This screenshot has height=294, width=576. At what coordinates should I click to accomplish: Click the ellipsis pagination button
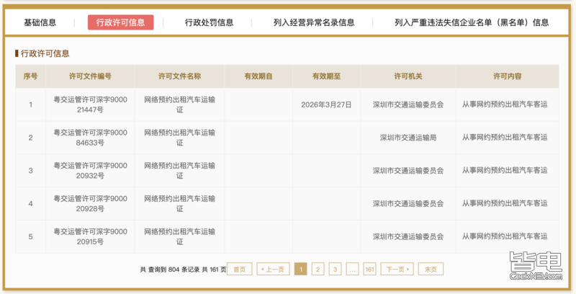tap(352, 269)
